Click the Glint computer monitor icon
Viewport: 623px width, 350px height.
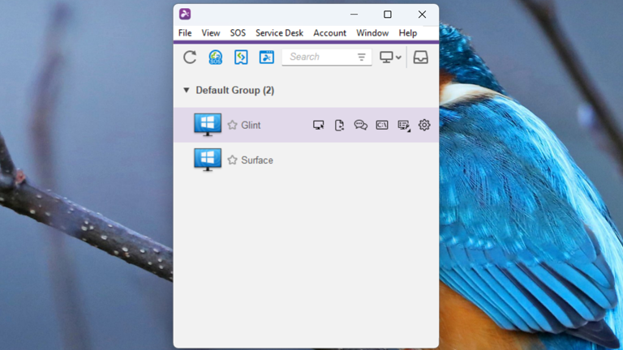point(208,125)
